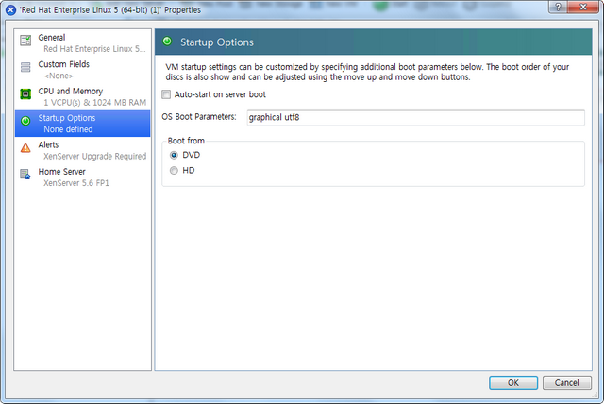Click the 'None defined' subtitle text
Image resolution: width=604 pixels, height=404 pixels.
tap(68, 129)
